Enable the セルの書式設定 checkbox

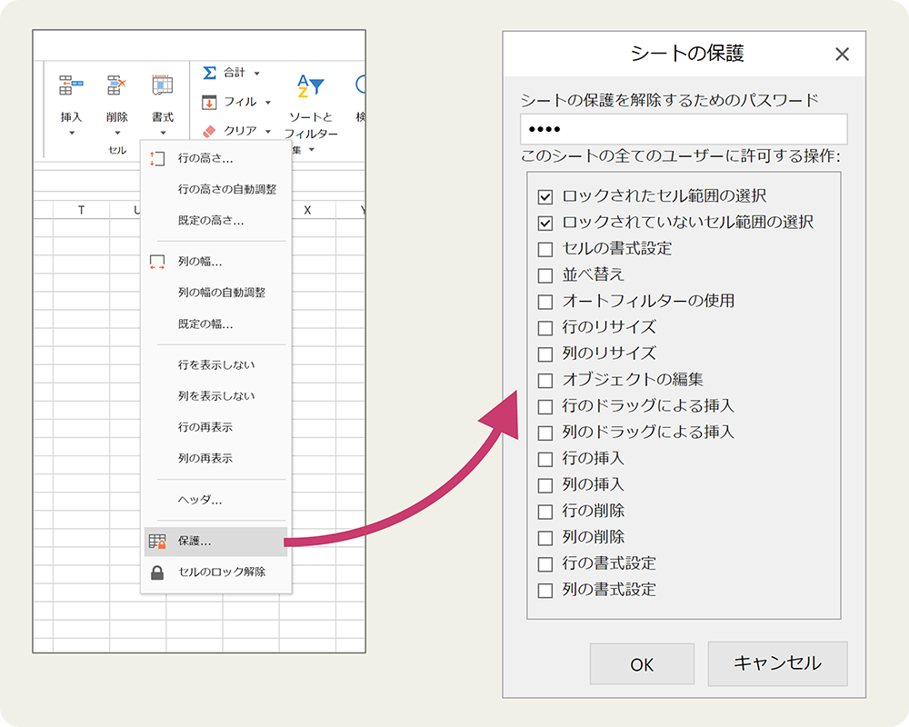pyautogui.click(x=545, y=249)
